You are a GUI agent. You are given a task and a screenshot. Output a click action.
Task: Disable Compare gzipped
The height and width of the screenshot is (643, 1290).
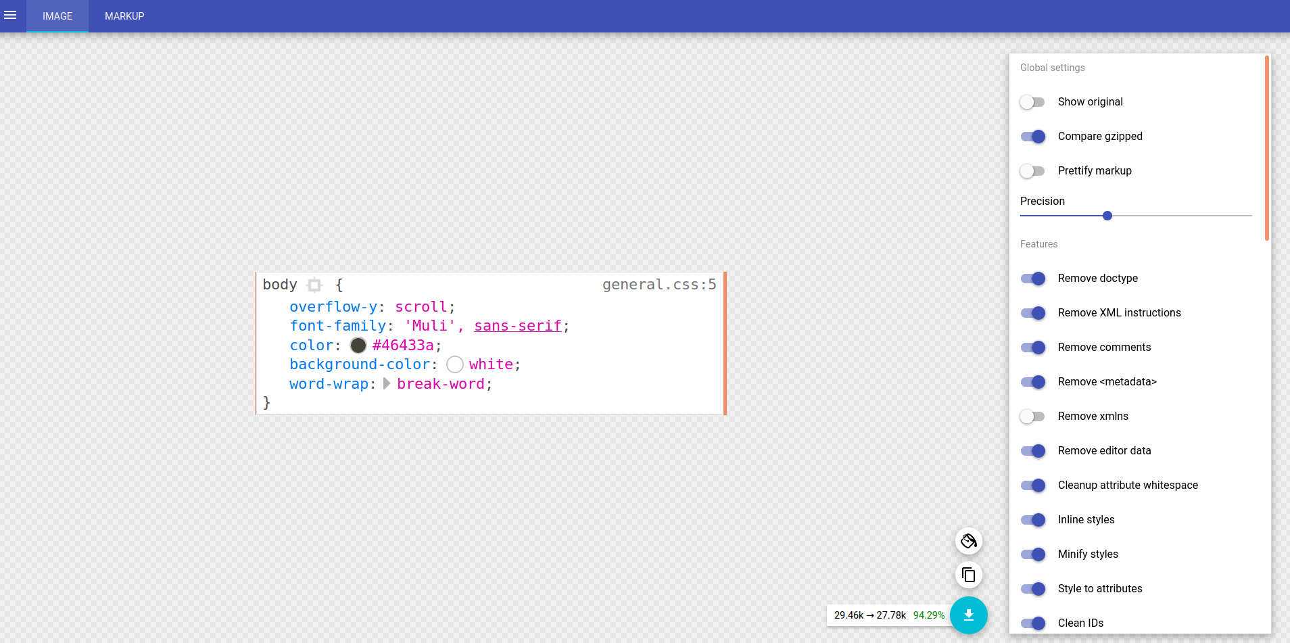1032,137
